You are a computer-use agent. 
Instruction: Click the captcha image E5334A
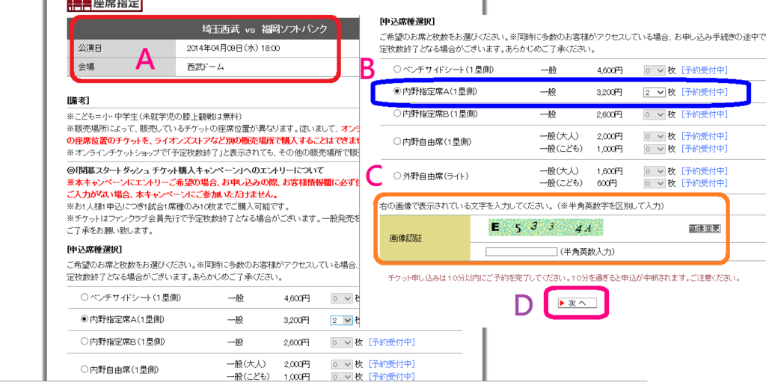tap(545, 228)
